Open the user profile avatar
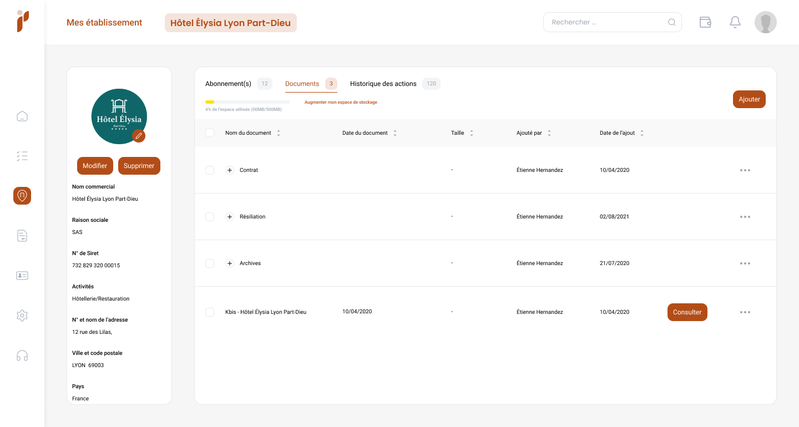799x427 pixels. tap(766, 22)
